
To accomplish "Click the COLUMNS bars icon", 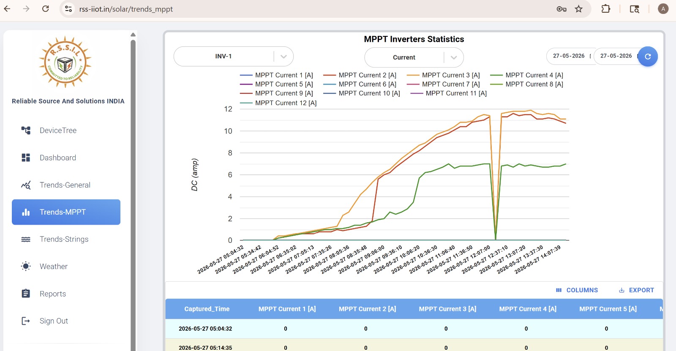I will point(559,290).
